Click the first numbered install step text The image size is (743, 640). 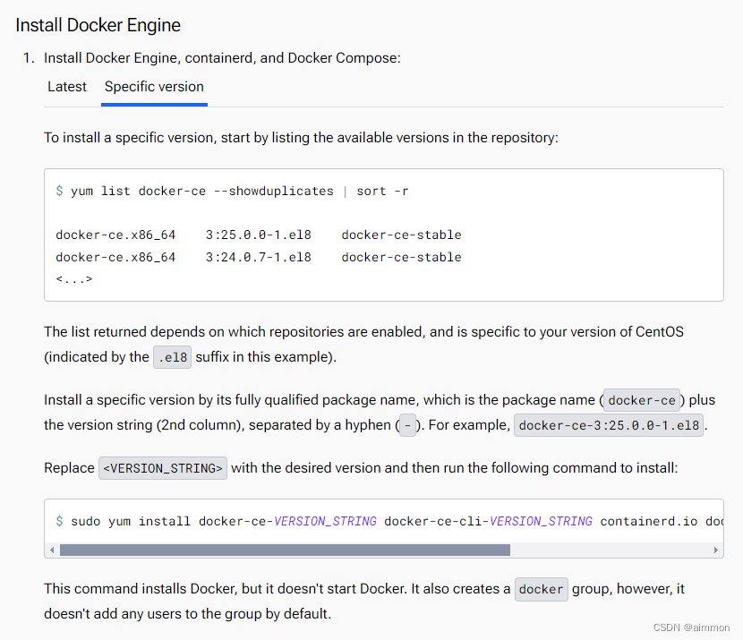point(224,57)
